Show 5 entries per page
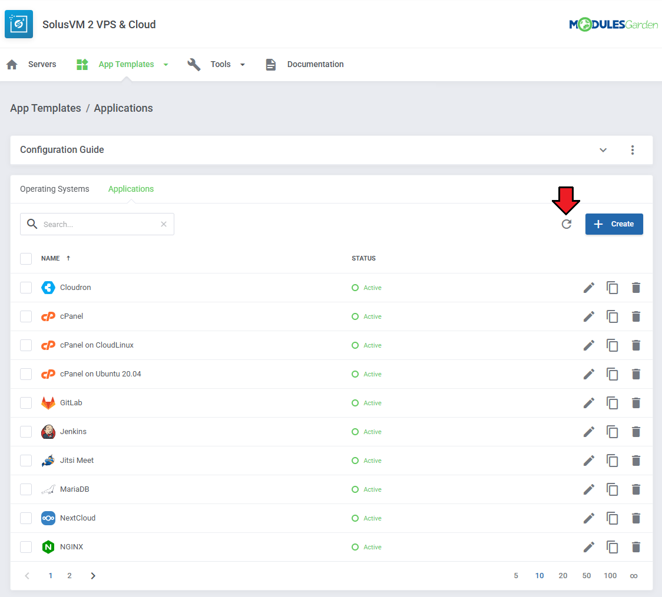The image size is (662, 597). [x=516, y=576]
